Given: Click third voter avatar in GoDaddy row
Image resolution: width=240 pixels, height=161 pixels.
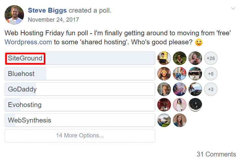Looking at the screenshot, I should [x=195, y=89].
